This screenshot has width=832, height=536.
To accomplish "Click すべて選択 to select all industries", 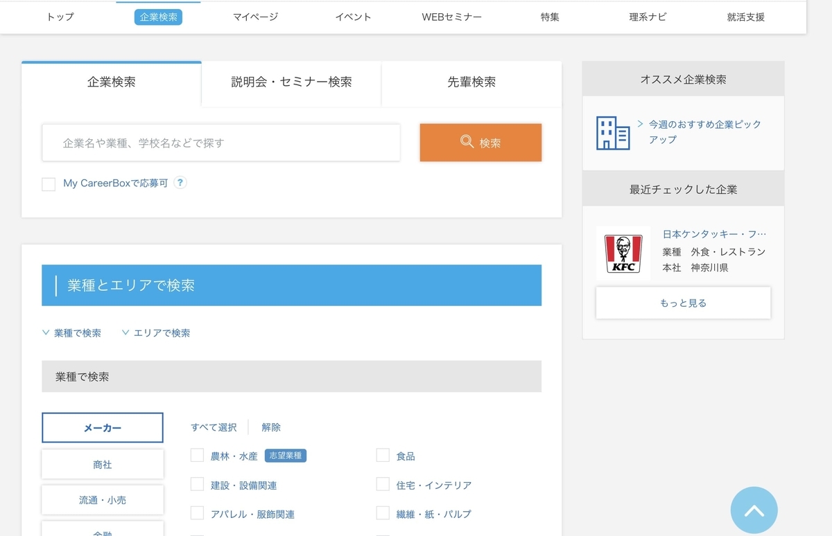I will (x=214, y=427).
